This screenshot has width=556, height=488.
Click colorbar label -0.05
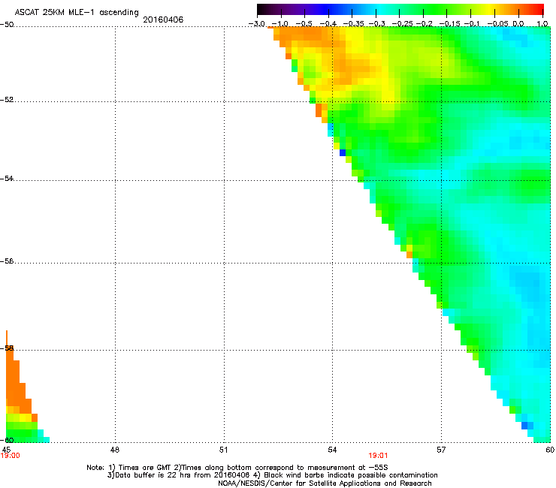pos(498,24)
